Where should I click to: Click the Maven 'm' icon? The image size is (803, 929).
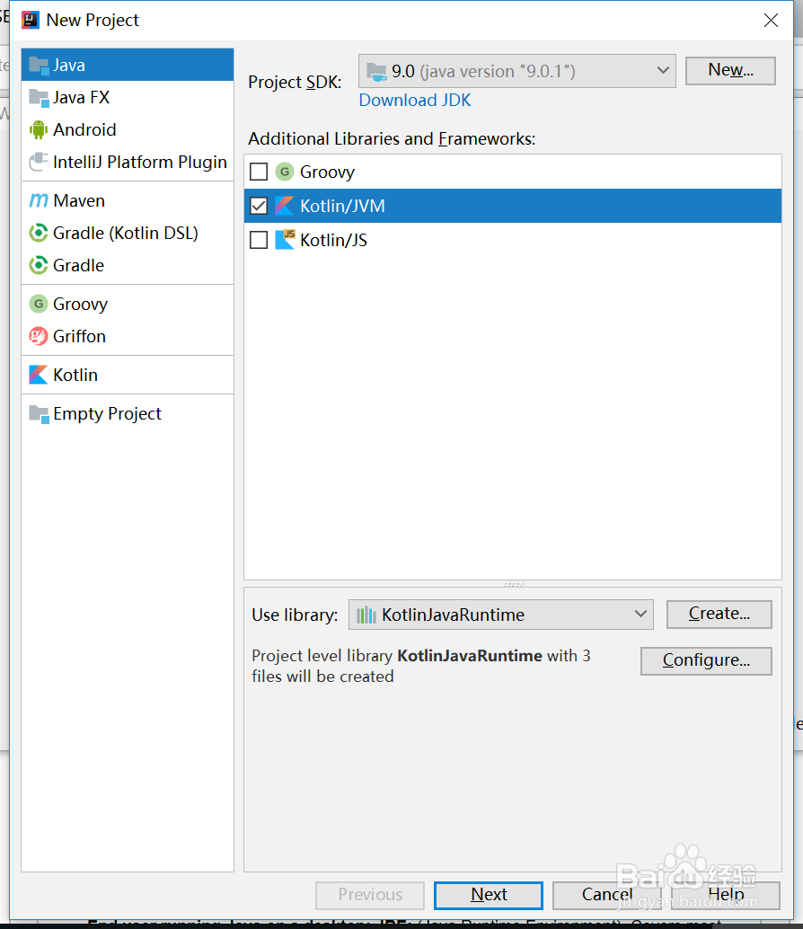click(x=39, y=201)
